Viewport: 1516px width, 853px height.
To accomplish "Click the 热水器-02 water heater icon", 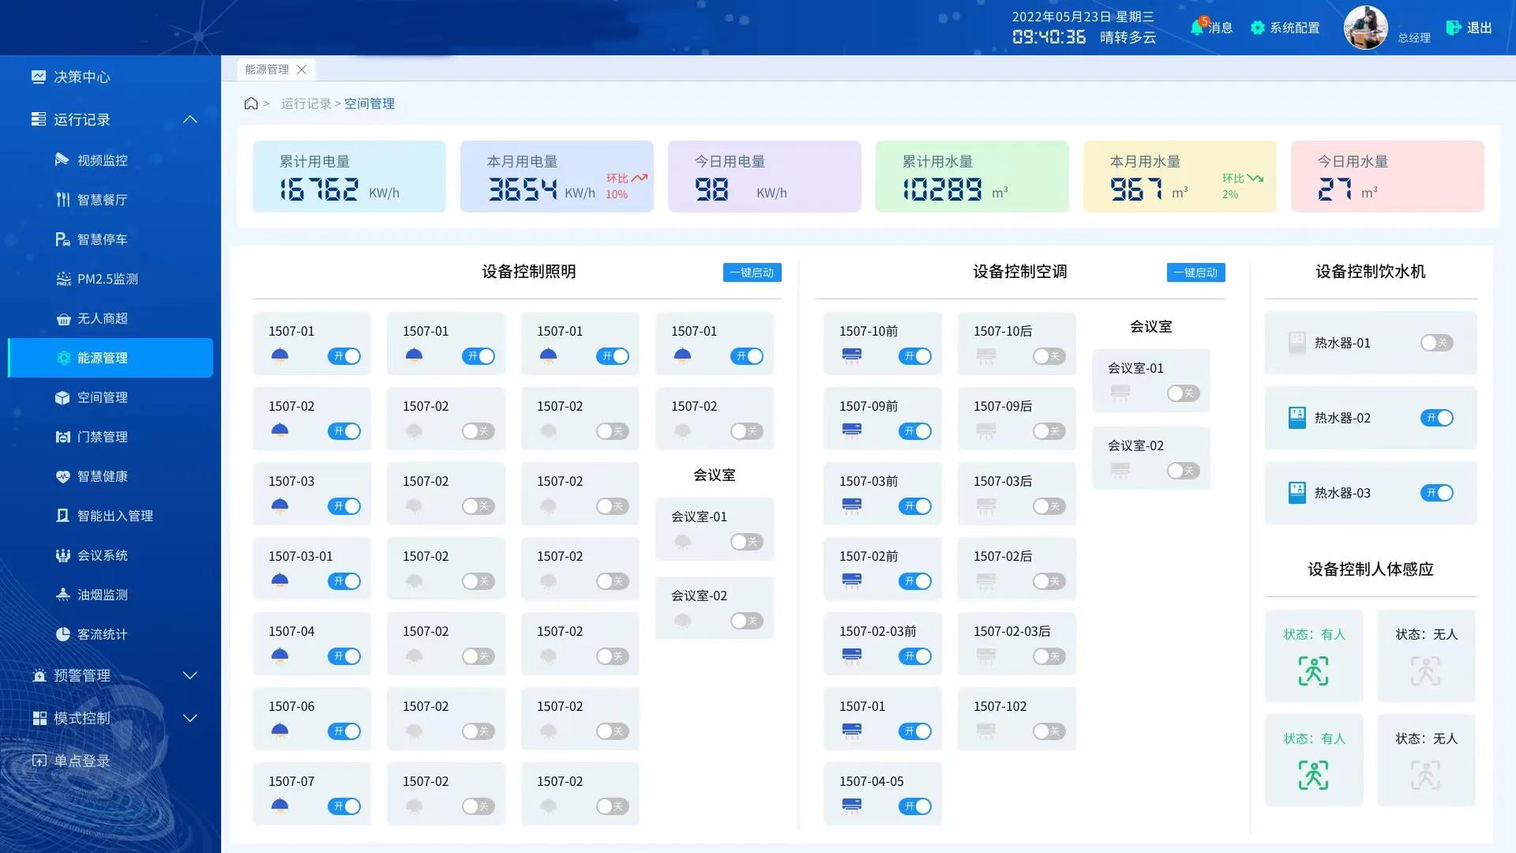I will pyautogui.click(x=1296, y=418).
